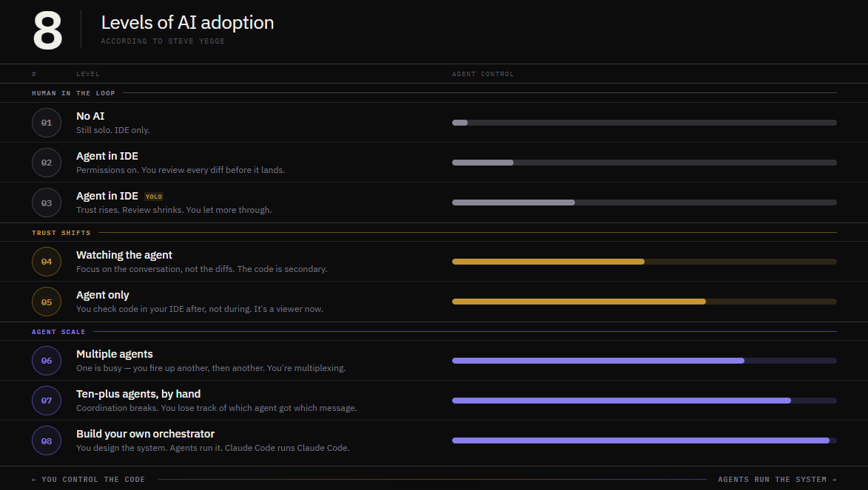The height and width of the screenshot is (490, 868).
Task: Click the # column header
Action: pyautogui.click(x=34, y=74)
